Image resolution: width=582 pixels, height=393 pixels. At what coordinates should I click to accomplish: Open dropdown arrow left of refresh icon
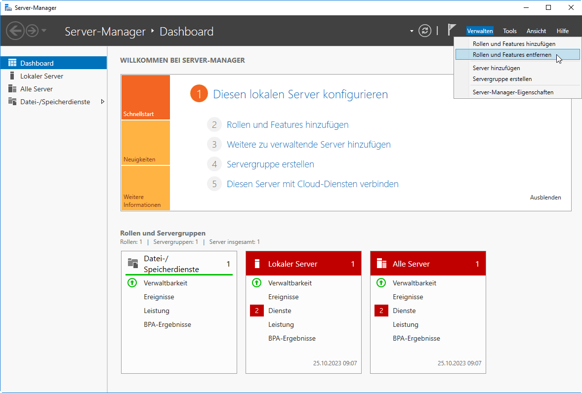pos(412,31)
